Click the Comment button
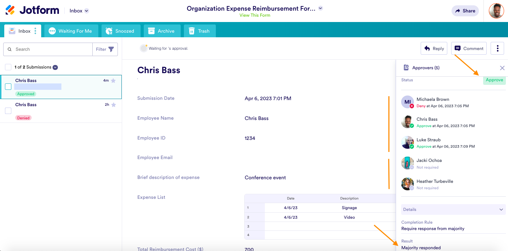This screenshot has height=251, width=508. 469,49
